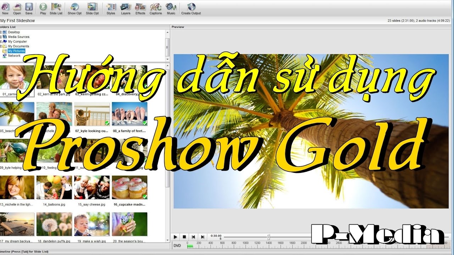The width and height of the screenshot is (454, 255).
Task: Stop the preview playback
Action: pos(184,237)
